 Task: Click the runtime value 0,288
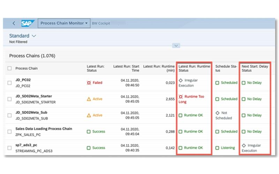coord(170,132)
